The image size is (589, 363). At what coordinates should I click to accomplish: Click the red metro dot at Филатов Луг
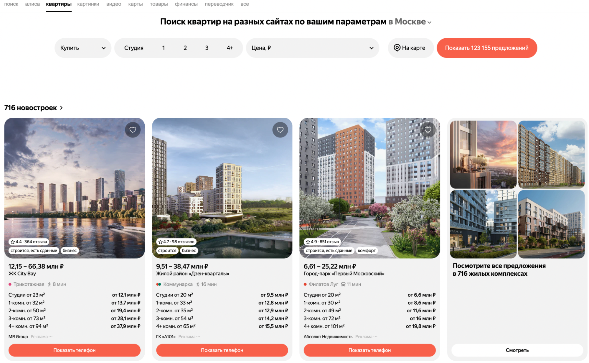(x=305, y=285)
